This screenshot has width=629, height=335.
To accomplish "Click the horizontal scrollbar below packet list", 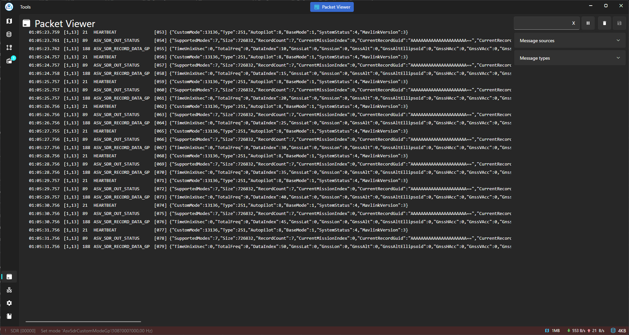I will click(x=83, y=321).
